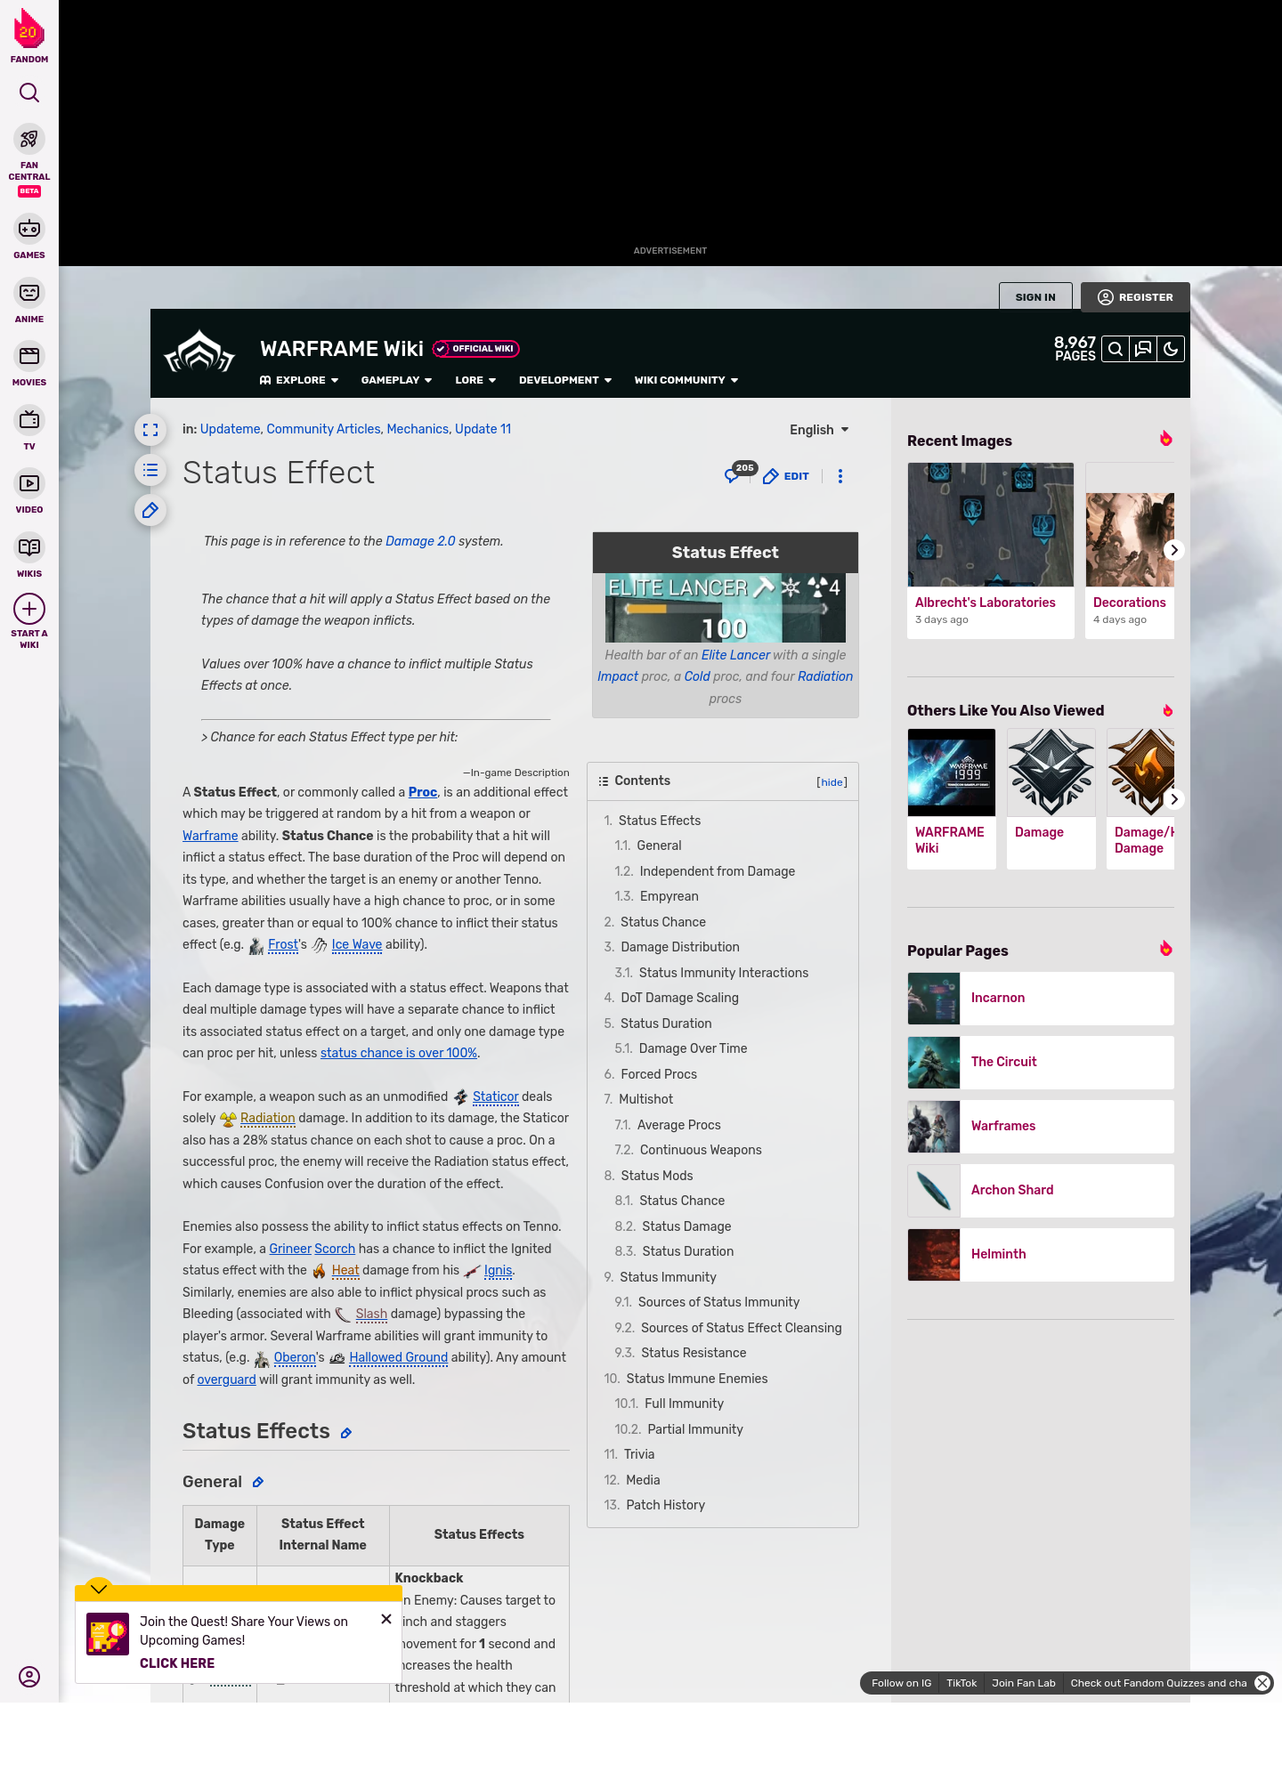Screen dimensions: 1282x1780
Task: Open the English language dropdown
Action: [x=819, y=430]
